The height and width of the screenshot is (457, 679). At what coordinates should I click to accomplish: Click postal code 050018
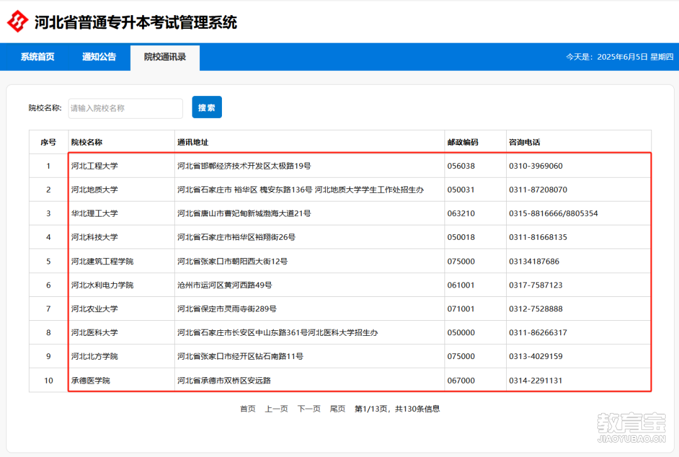(461, 237)
